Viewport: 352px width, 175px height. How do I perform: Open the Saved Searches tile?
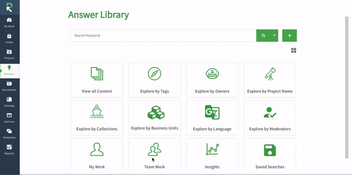(270, 154)
